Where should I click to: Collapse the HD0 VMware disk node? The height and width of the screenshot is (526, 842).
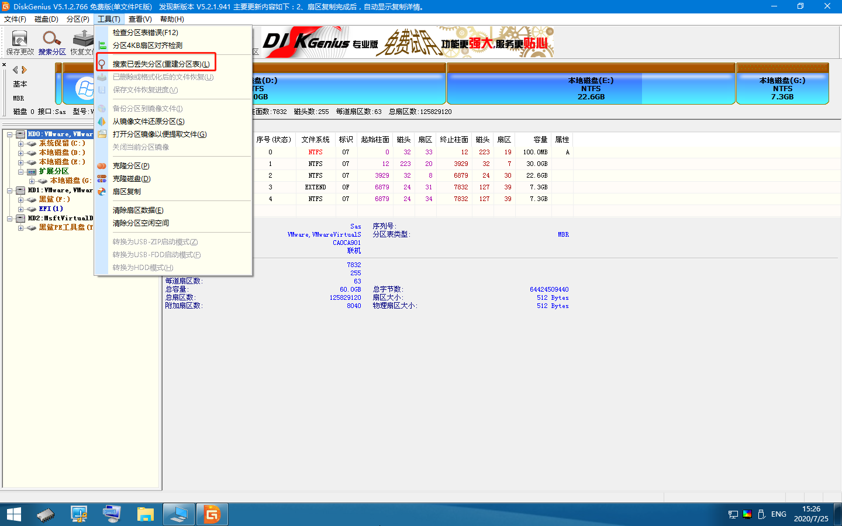(x=10, y=134)
